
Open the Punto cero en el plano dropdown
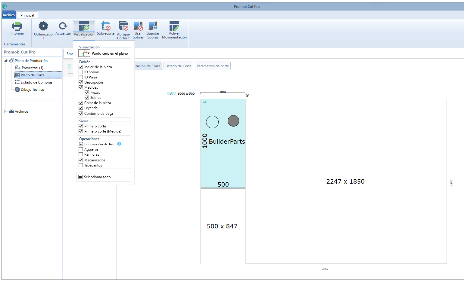point(84,53)
